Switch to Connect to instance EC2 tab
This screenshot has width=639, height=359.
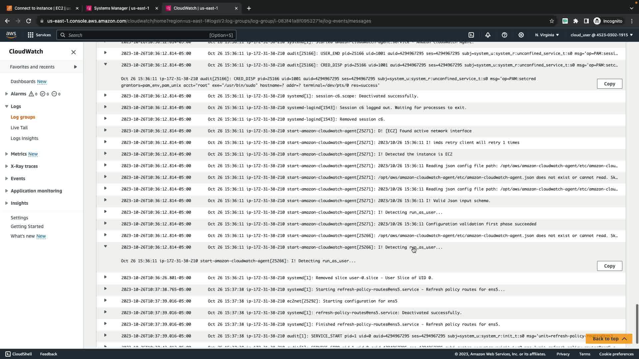[42, 8]
